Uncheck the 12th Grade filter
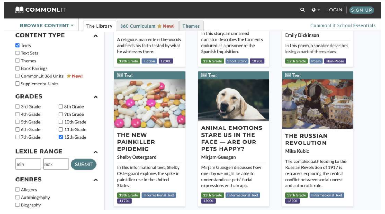This screenshot has height=214, width=385. pyautogui.click(x=61, y=137)
